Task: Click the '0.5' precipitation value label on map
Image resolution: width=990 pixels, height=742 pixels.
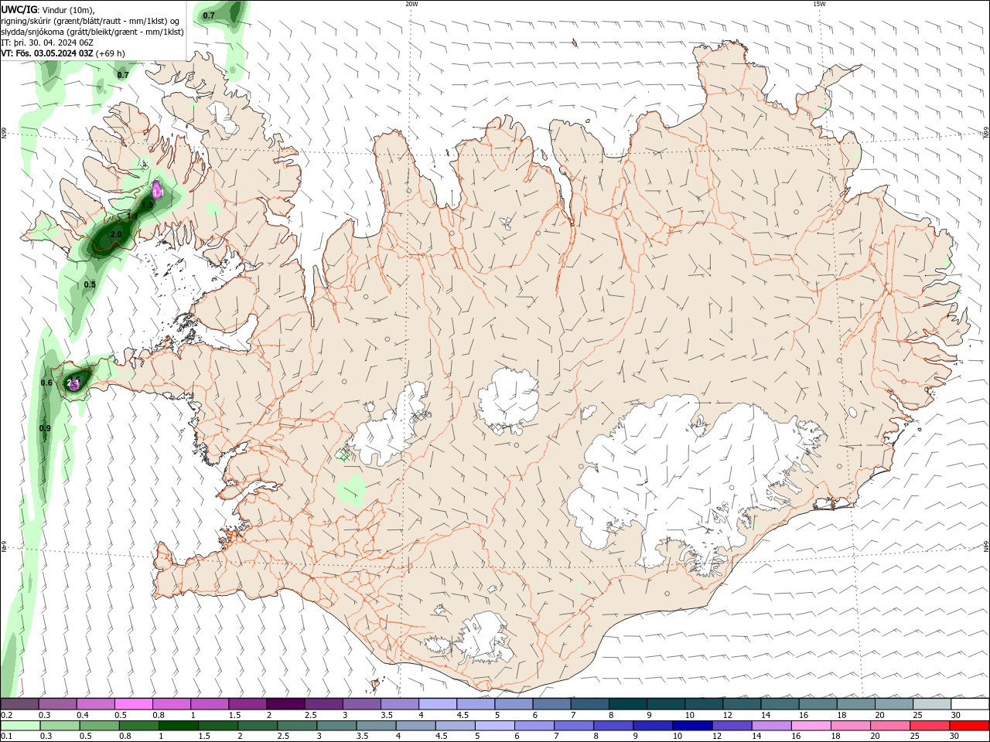Action: [90, 284]
